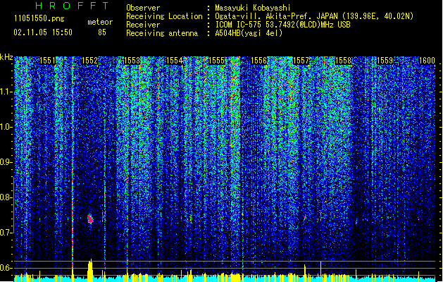Screen dimensions: 443x282
Task: Select the antenna value A504HB(yagi 4el)
Action: click(x=249, y=33)
